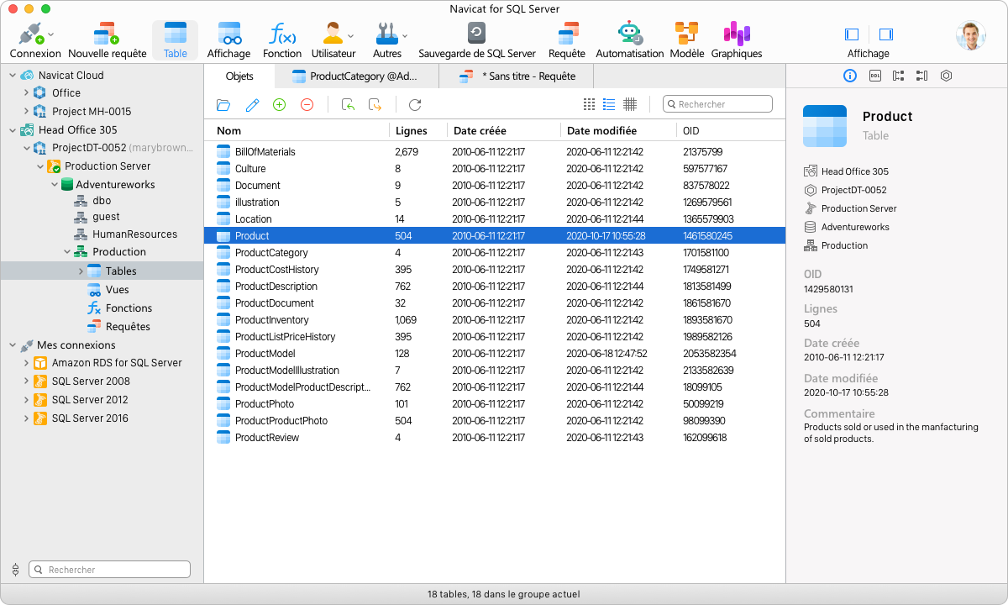Click the Modèle toolbar icon

pos(687,34)
